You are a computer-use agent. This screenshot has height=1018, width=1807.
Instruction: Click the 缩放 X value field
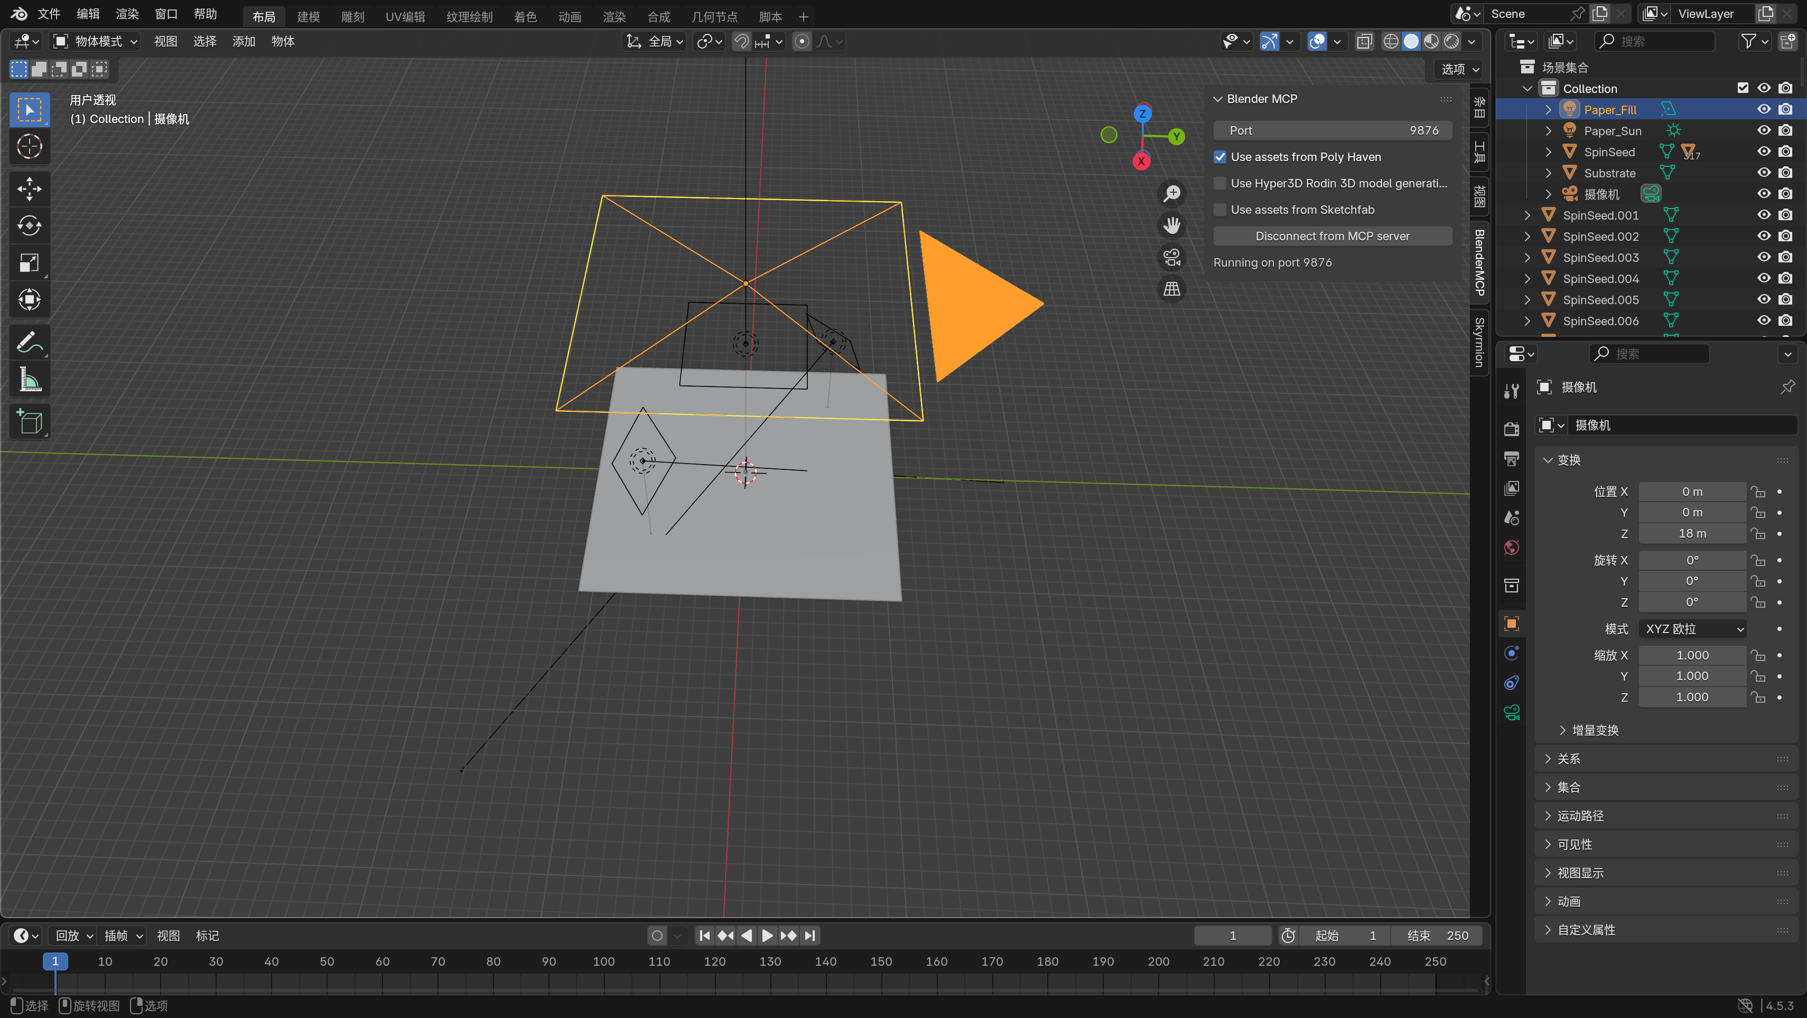click(x=1692, y=655)
